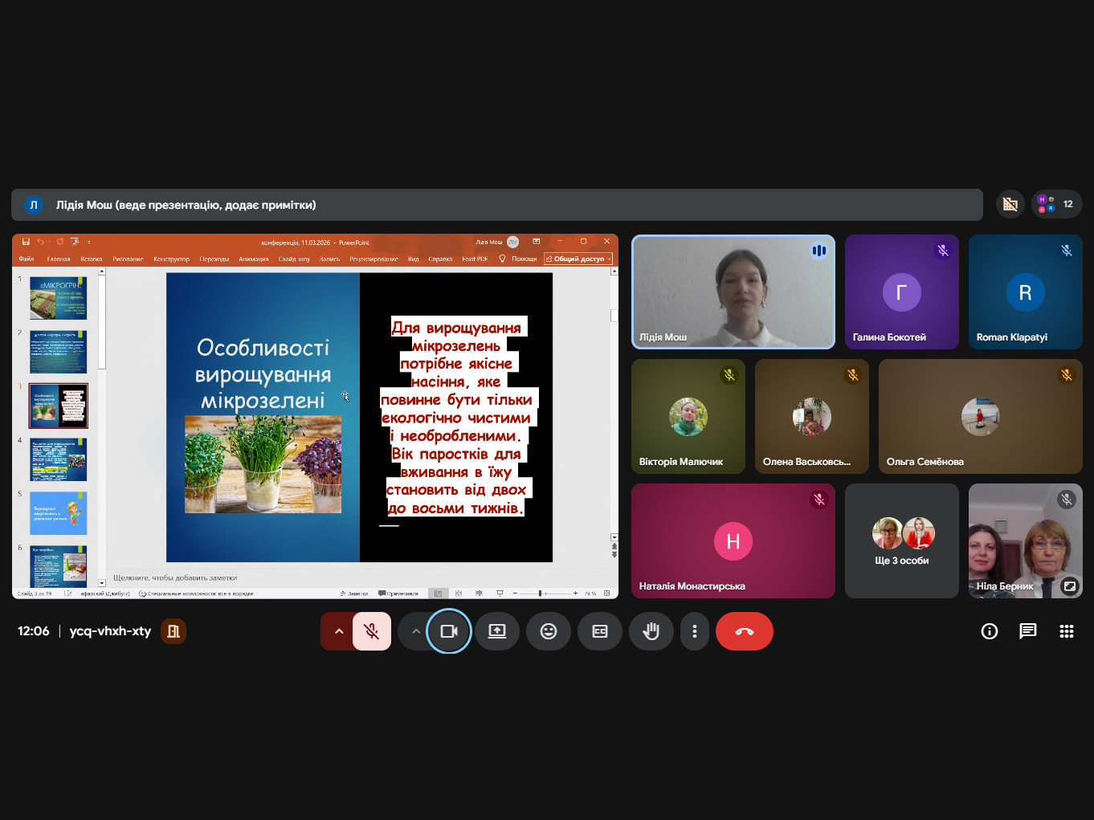Turn on the microphone in Meet
Screen dimensions: 1094x820
pos(372,631)
